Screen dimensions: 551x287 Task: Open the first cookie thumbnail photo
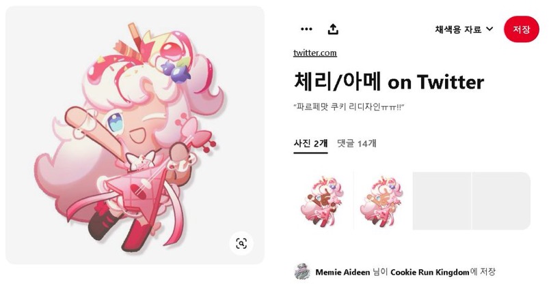click(x=323, y=201)
